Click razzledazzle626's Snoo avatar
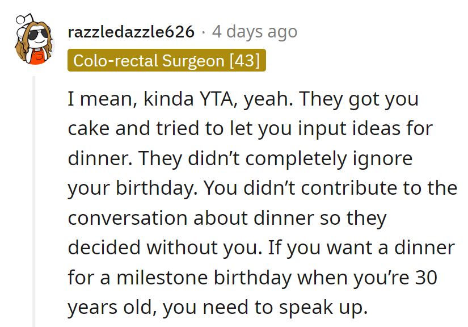468x327 pixels. (x=31, y=41)
